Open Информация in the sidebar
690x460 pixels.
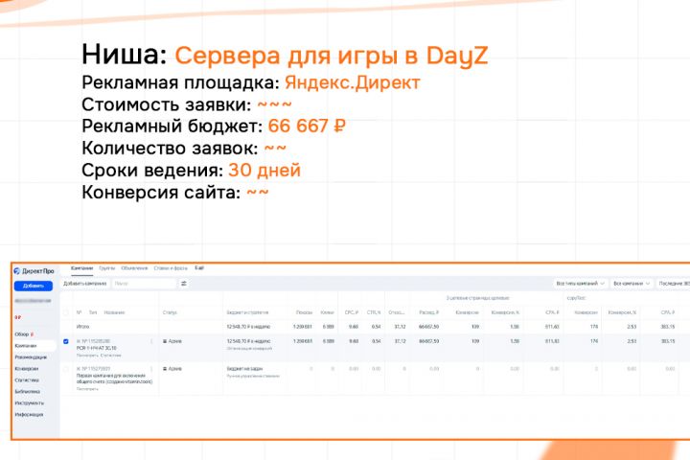pos(29,415)
